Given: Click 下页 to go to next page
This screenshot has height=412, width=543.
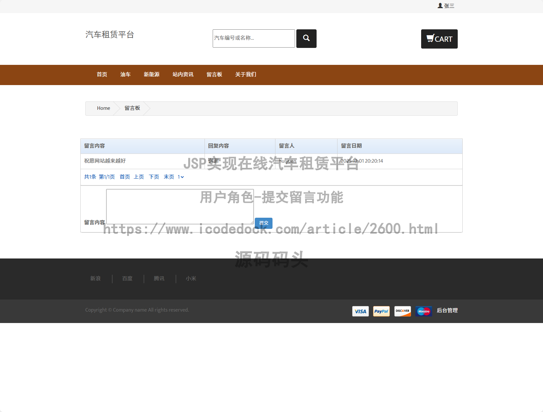Looking at the screenshot, I should (154, 177).
